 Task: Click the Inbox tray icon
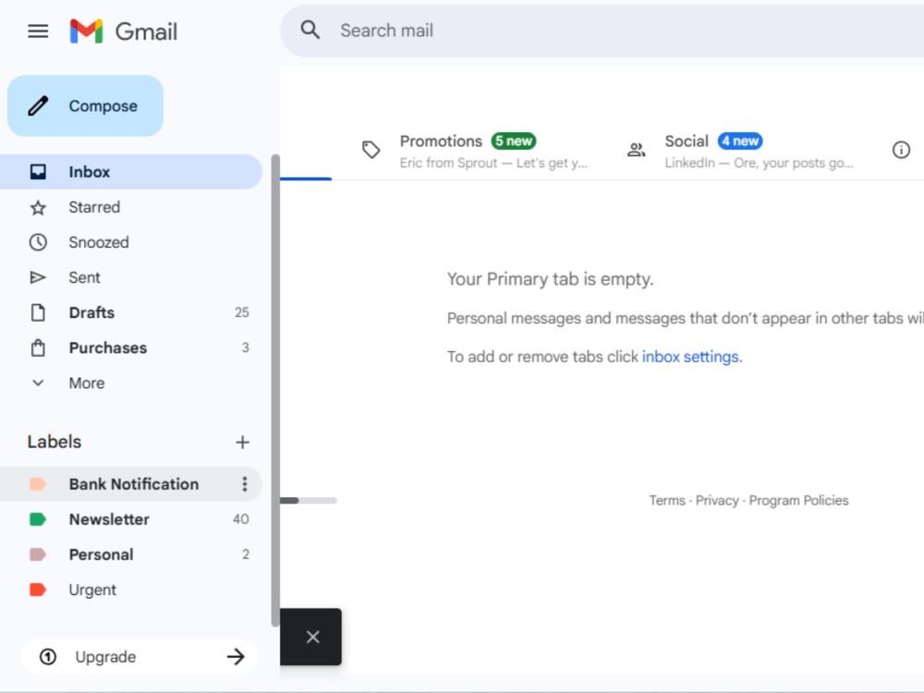coord(38,172)
